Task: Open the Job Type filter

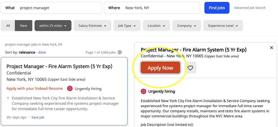Action: pos(127,25)
